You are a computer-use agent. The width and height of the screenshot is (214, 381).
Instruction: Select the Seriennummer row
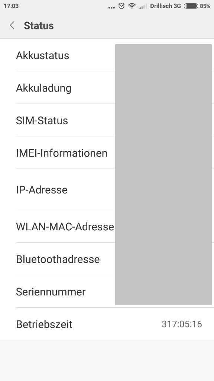(107, 291)
